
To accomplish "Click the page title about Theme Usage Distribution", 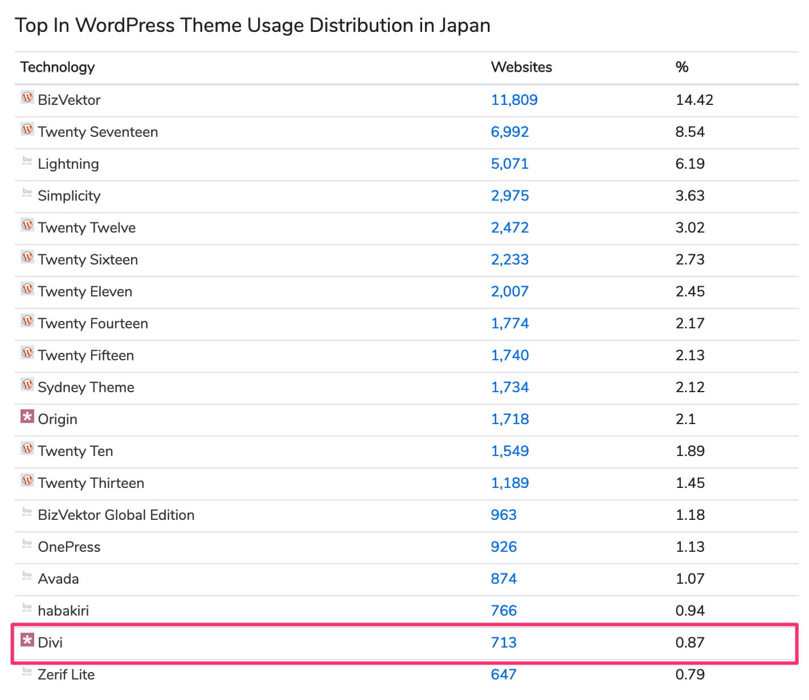I will (252, 26).
